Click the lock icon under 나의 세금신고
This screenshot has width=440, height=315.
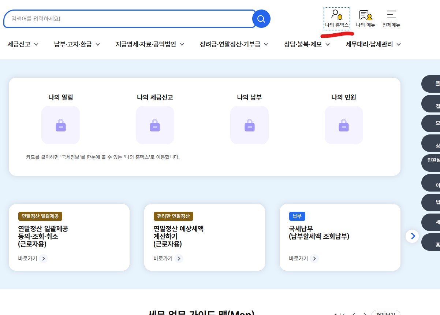[x=155, y=125]
